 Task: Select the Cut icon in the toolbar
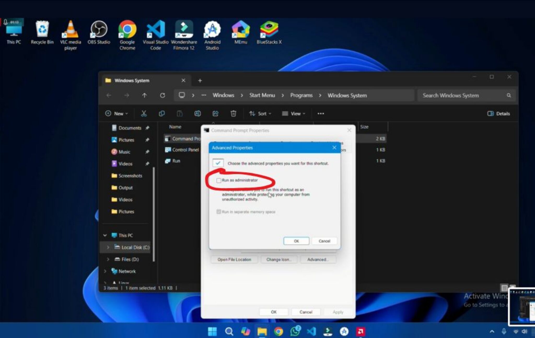144,113
